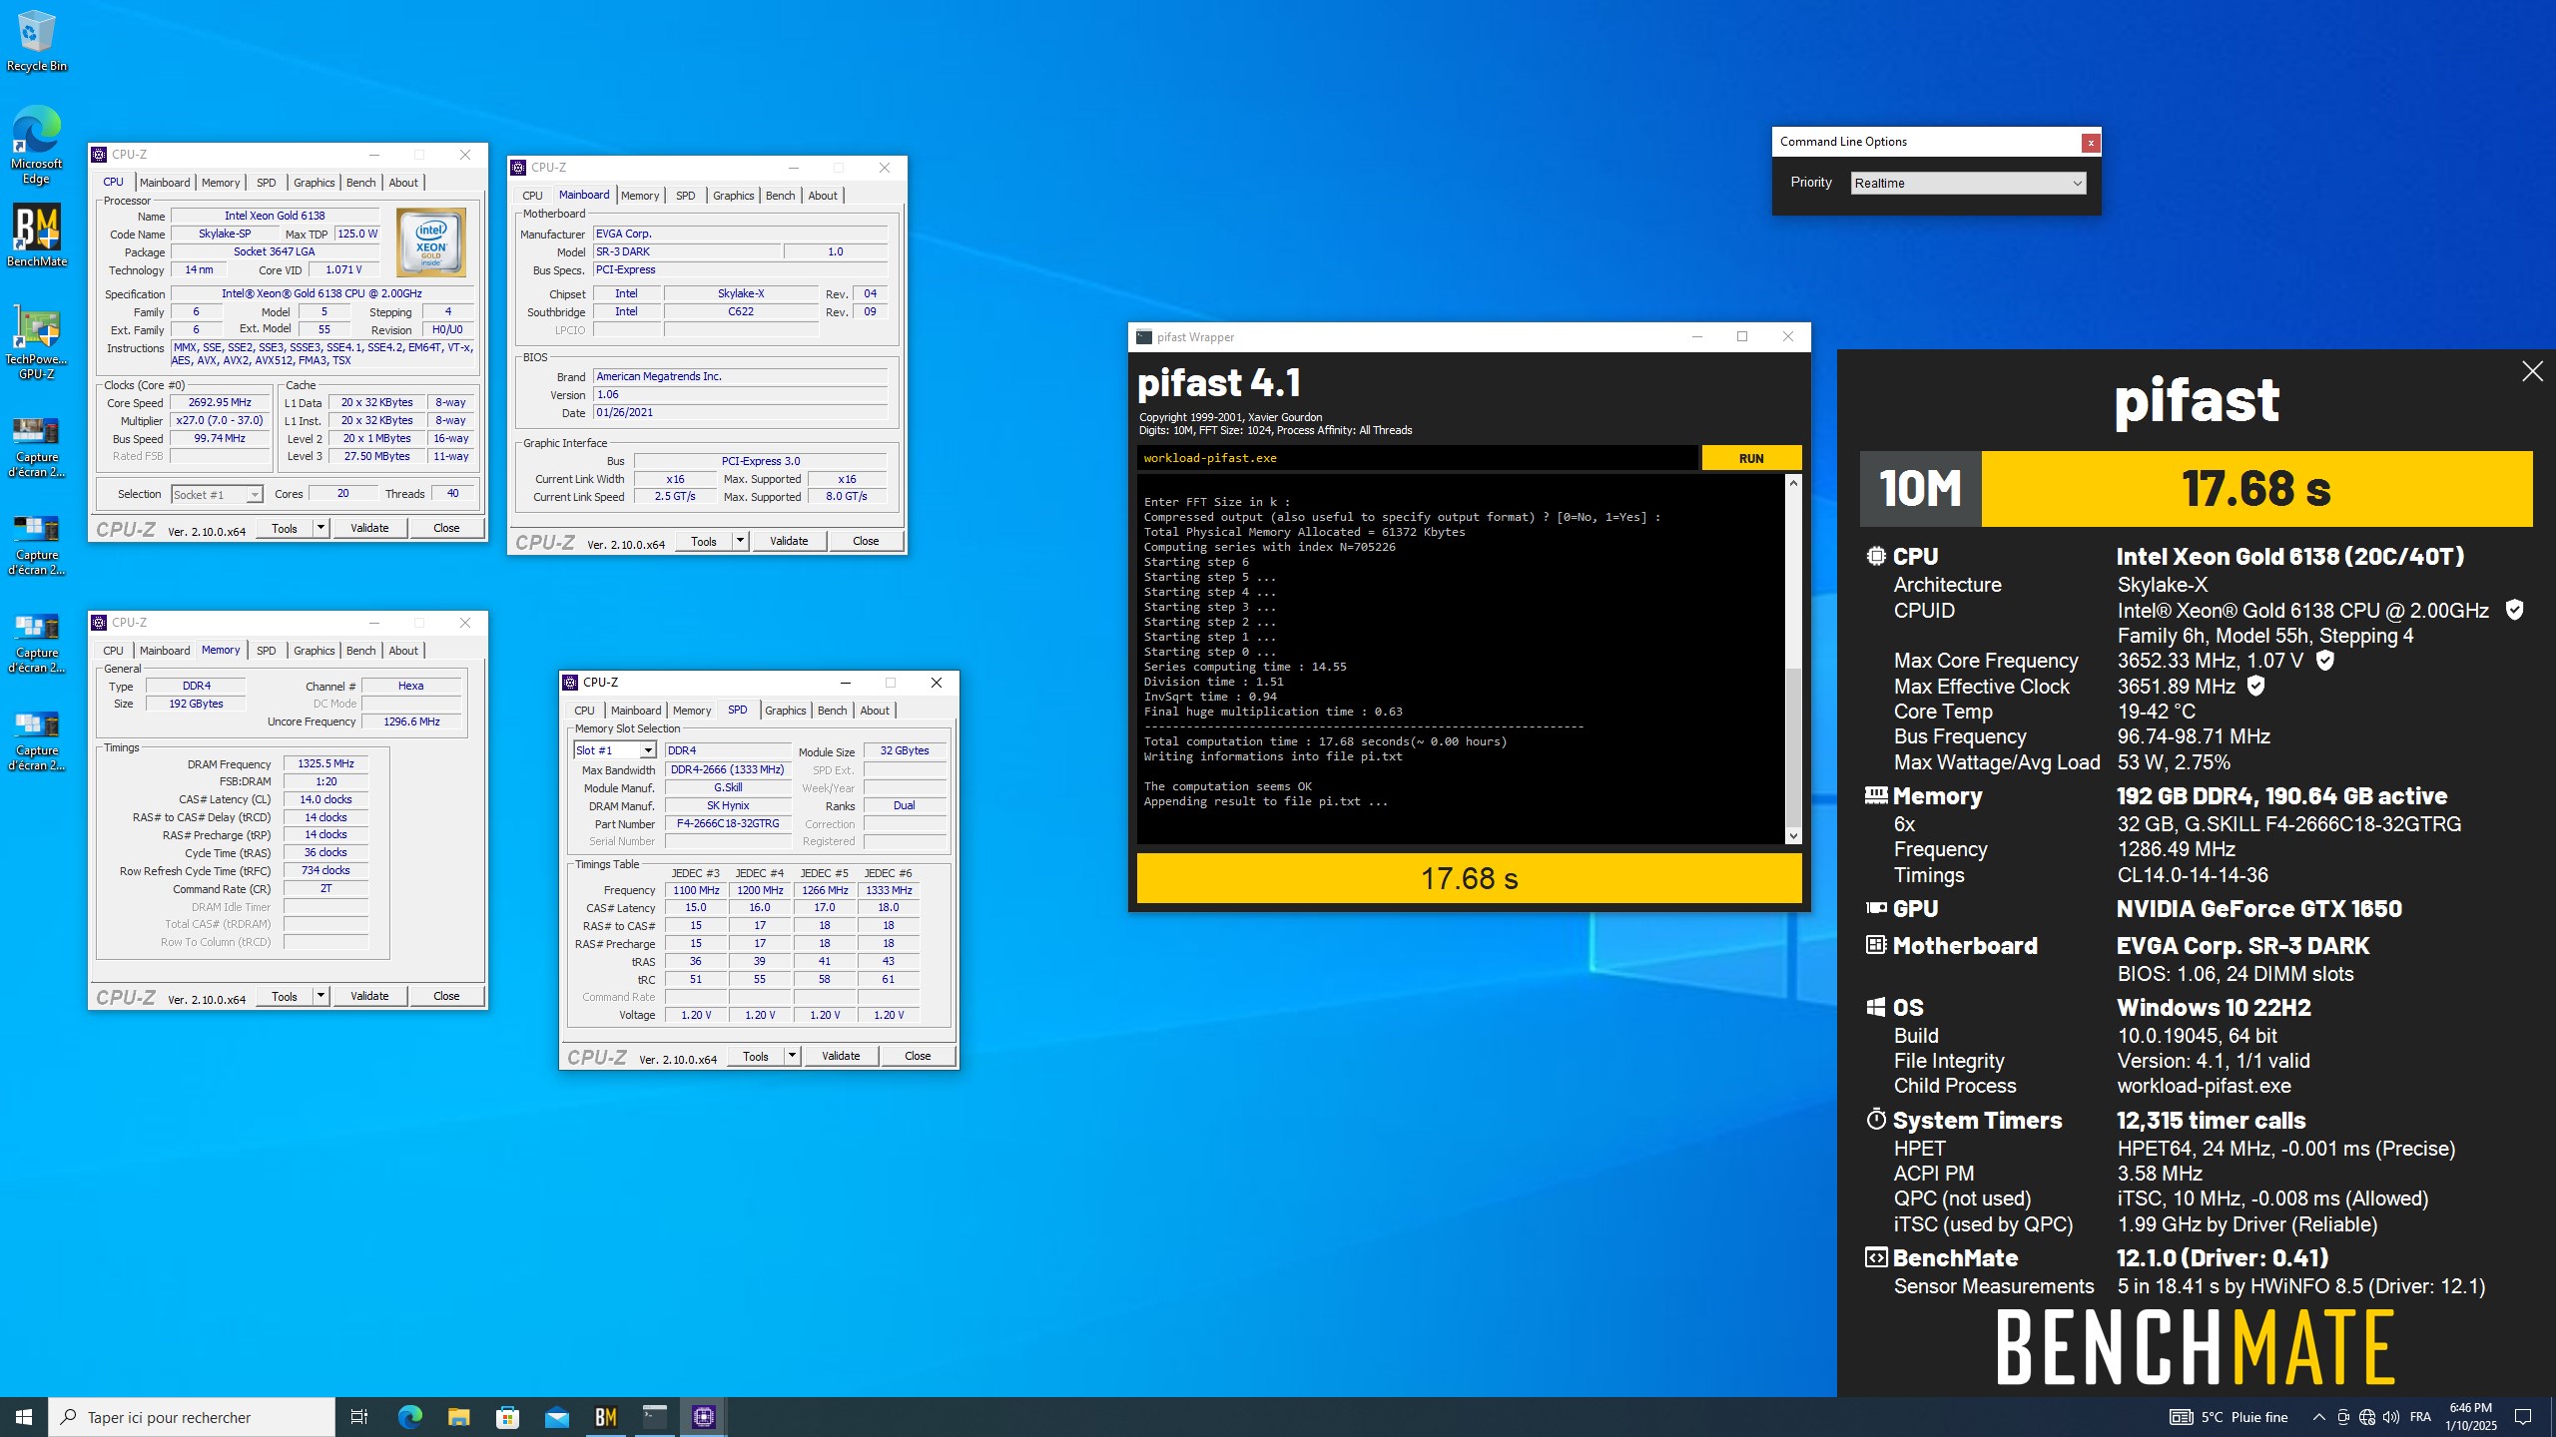Open the Recycle Bin desktop icon
Screen dimensions: 2556x1437
coord(36,40)
